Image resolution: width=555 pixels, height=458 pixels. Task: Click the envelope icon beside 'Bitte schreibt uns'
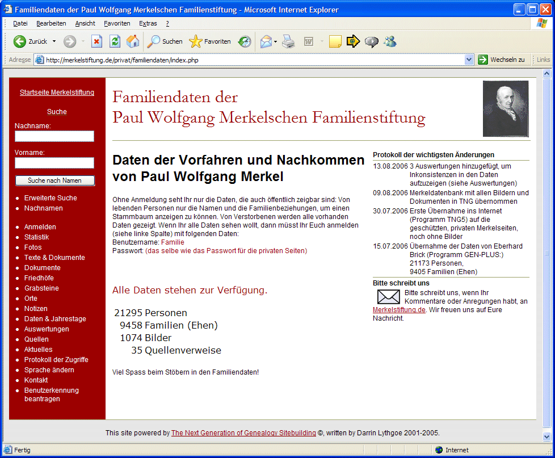click(x=389, y=297)
